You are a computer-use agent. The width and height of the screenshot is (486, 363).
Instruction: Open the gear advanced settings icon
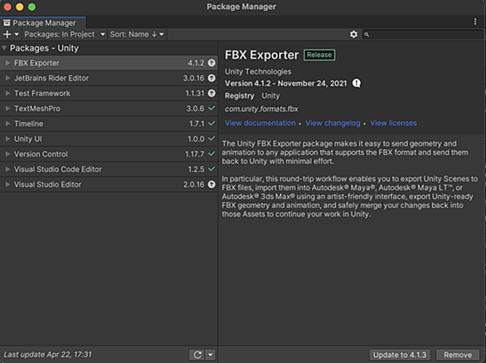click(353, 34)
